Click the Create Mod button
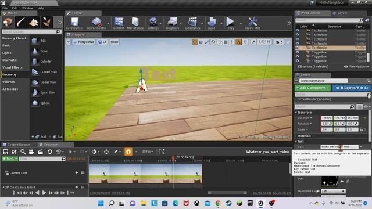 (253, 23)
